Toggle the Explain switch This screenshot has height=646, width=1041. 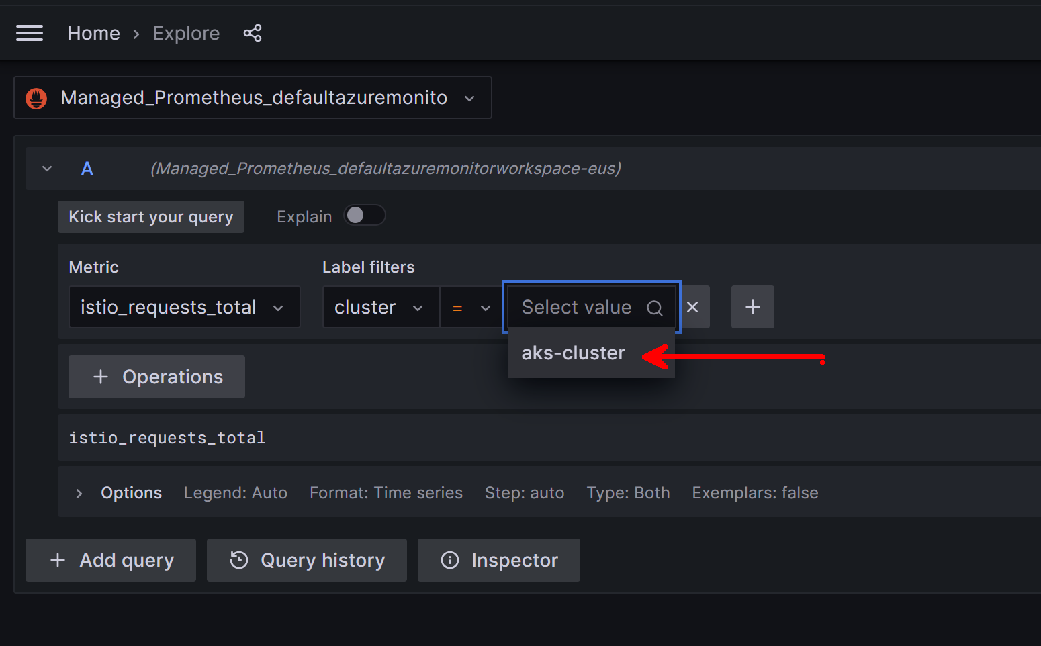tap(364, 216)
